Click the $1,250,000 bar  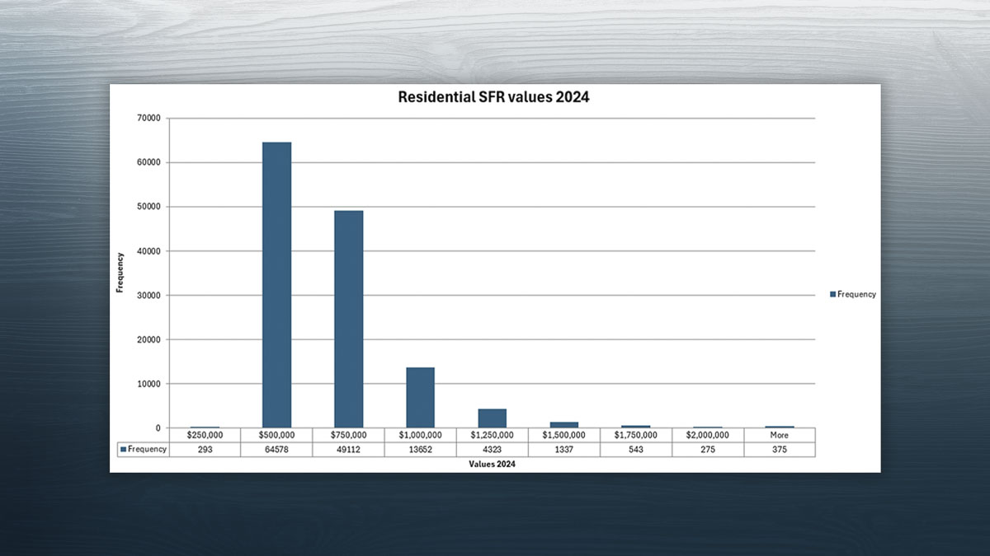pyautogui.click(x=493, y=418)
